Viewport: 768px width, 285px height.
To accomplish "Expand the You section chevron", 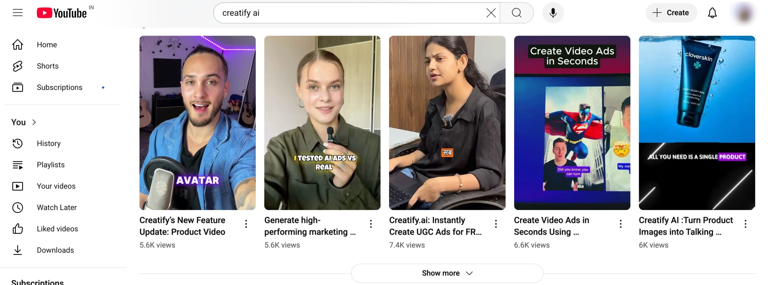I will (x=34, y=122).
